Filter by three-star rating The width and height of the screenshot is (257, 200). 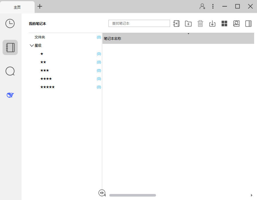45,70
